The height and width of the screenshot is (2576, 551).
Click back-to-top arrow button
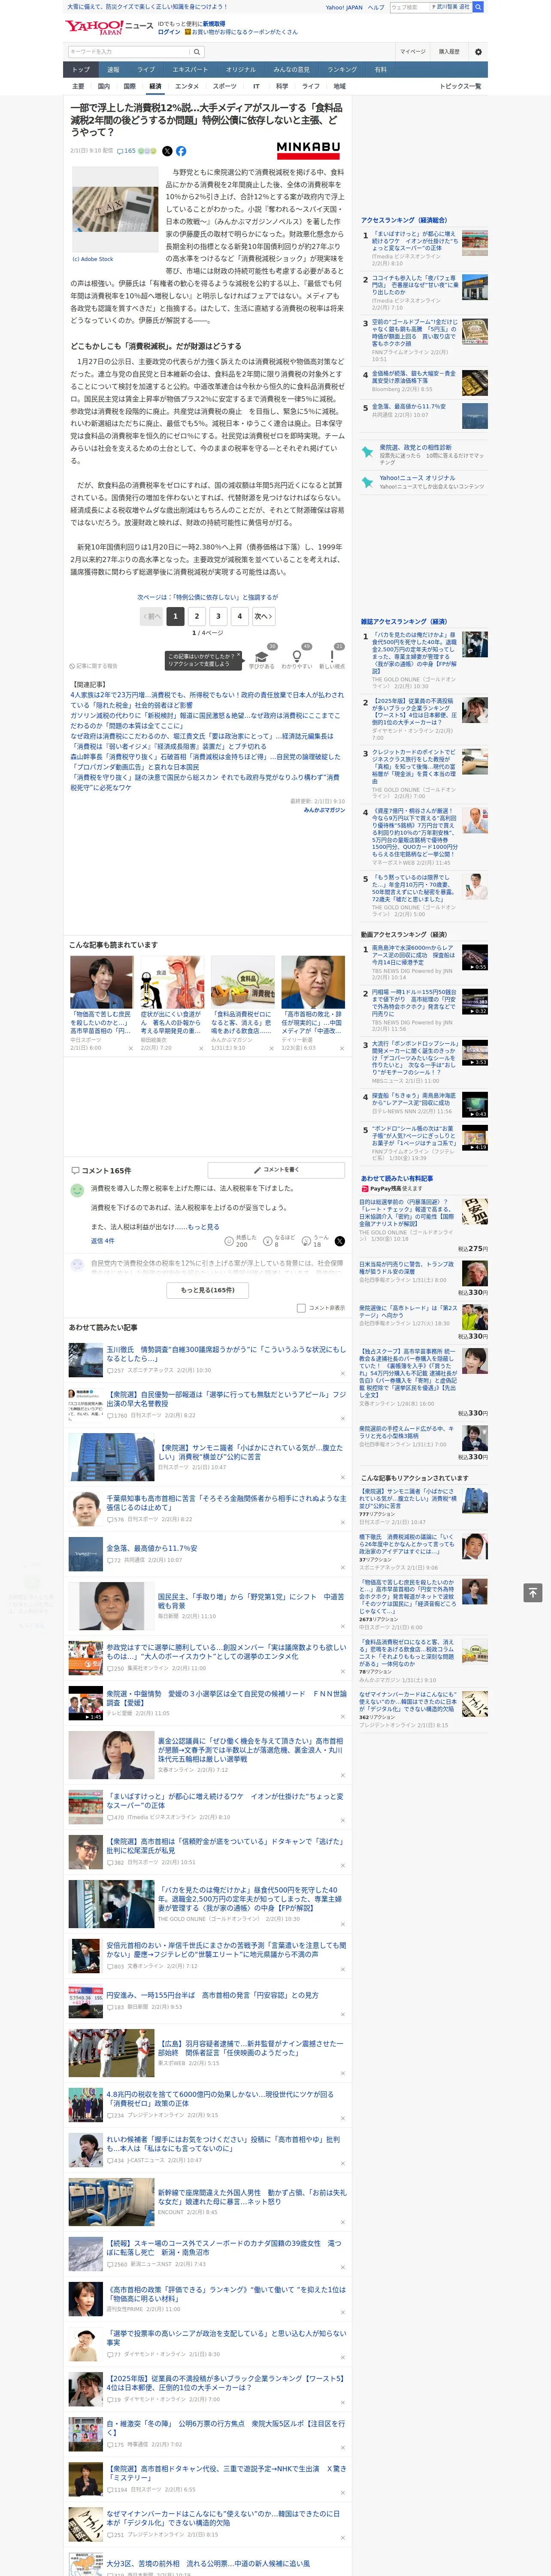pyautogui.click(x=533, y=1592)
